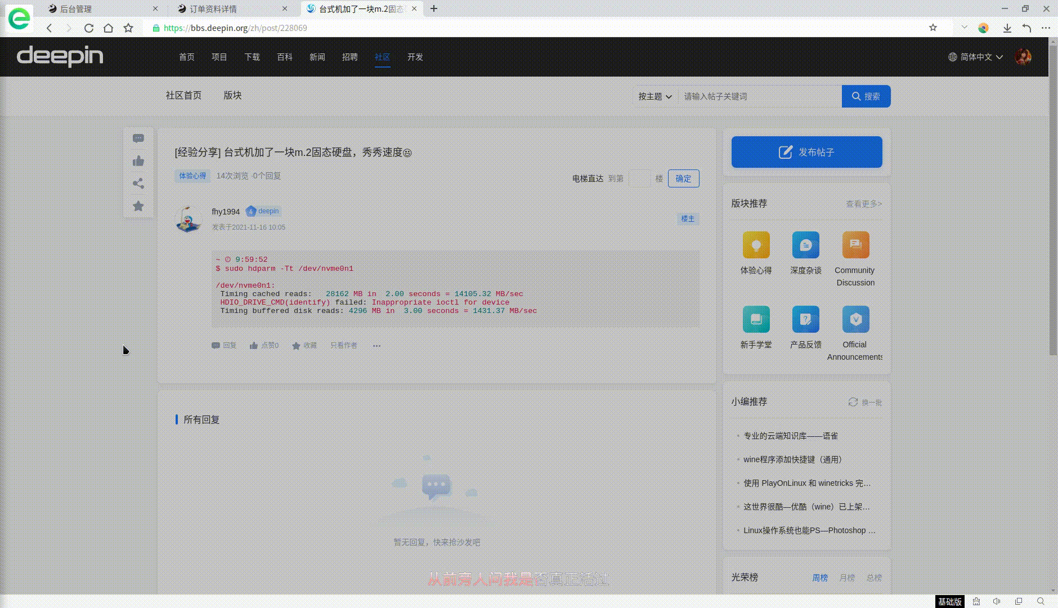
Task: Open the Official Announcements section icon
Action: coord(855,320)
